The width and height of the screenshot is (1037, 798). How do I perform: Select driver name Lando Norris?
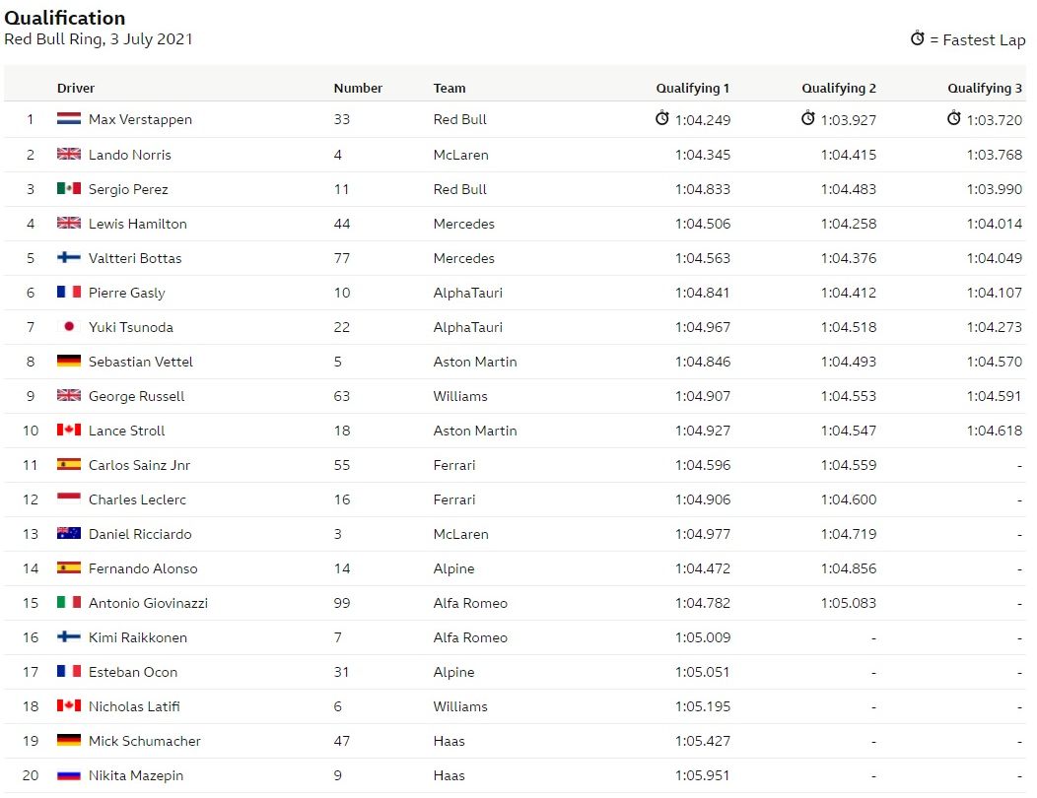[129, 155]
